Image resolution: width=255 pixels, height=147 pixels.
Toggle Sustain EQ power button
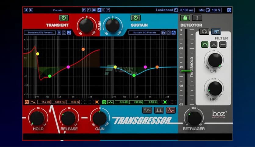point(174,32)
